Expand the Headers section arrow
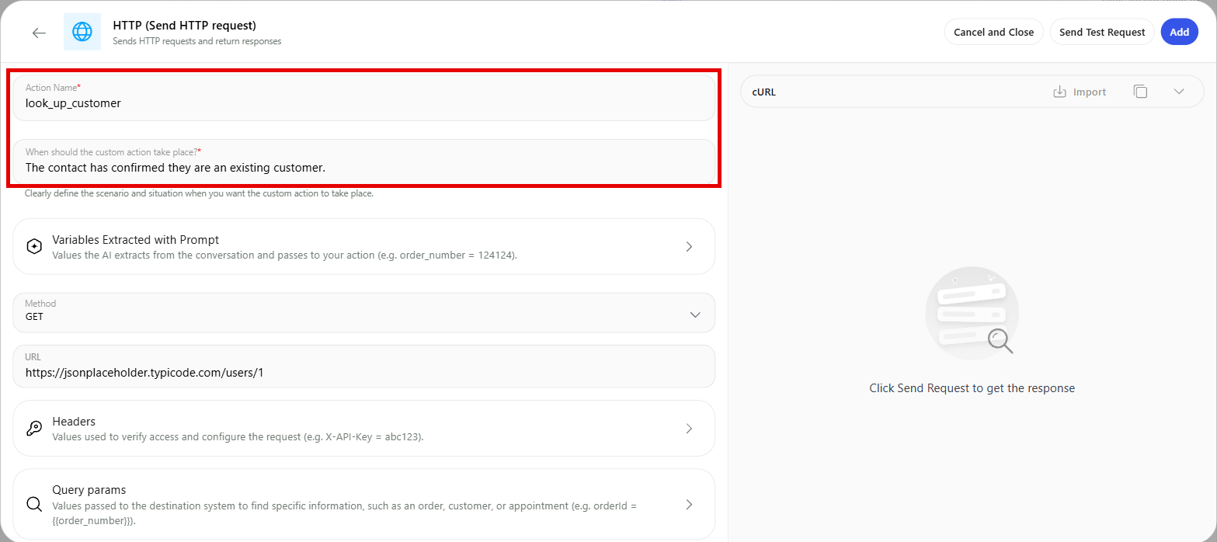 pyautogui.click(x=689, y=429)
